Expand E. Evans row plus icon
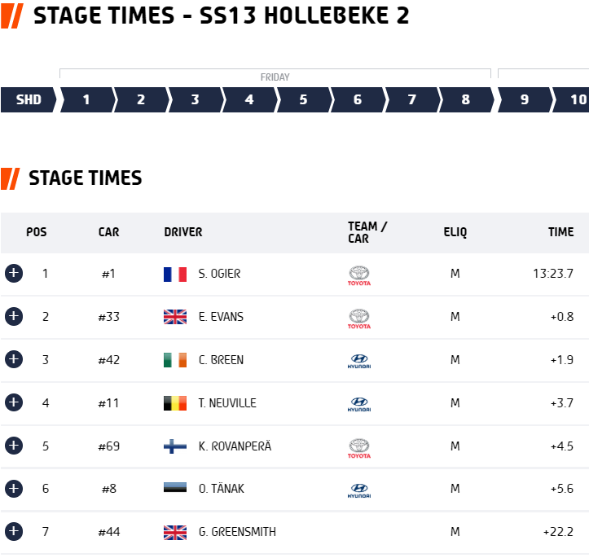Viewport: 589px width, 558px height. pos(14,316)
